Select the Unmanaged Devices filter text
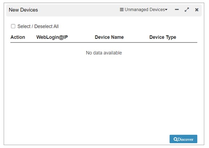209x148 pixels. 145,9
